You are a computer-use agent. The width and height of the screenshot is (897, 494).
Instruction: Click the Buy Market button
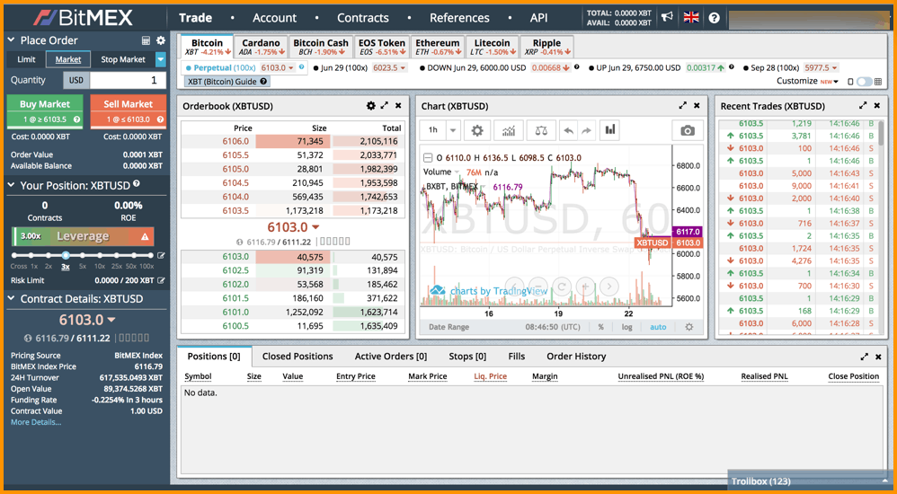point(45,110)
